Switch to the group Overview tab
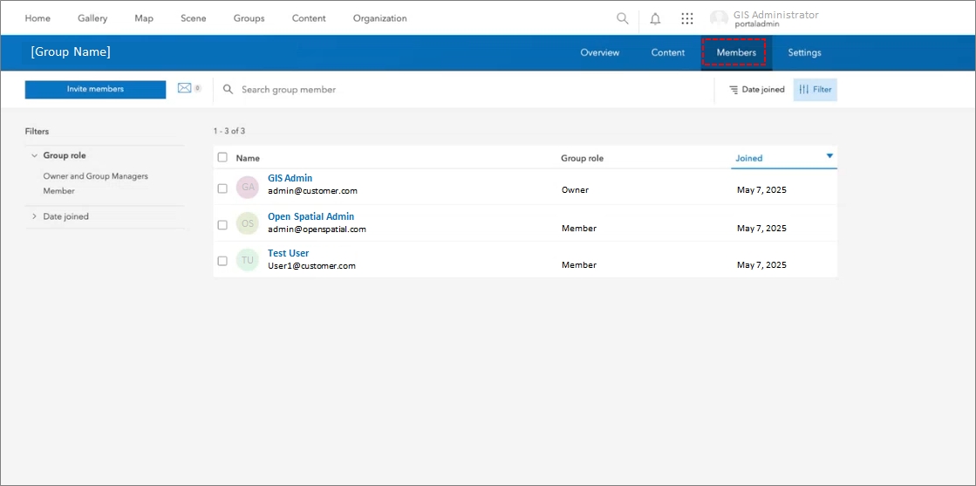Screen dimensions: 976x486 600,53
